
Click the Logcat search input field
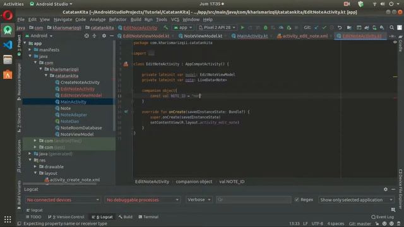pos(254,200)
